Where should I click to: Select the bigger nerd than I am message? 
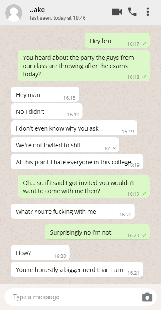(77, 269)
